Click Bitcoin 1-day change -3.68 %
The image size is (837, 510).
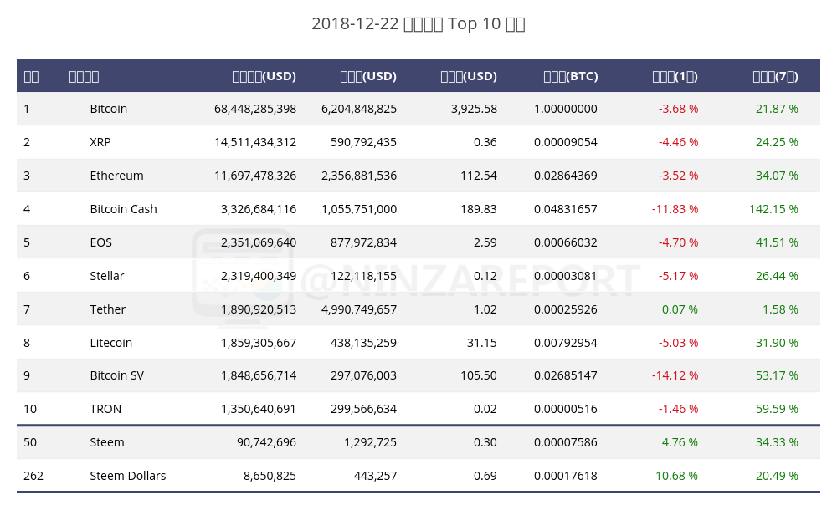(x=678, y=109)
